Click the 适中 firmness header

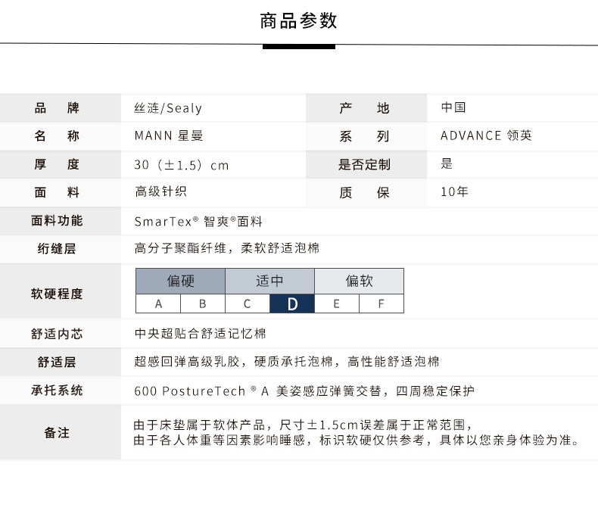point(269,281)
